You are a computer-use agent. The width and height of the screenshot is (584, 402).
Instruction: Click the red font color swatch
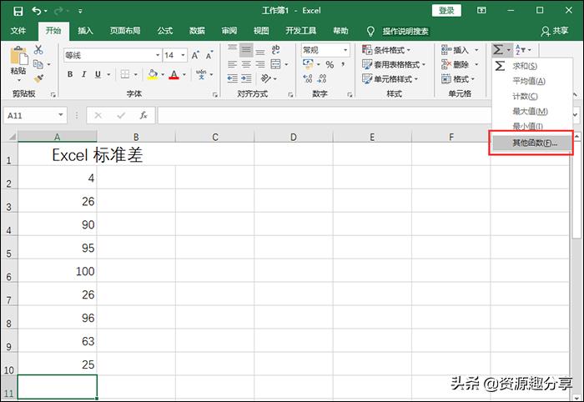point(174,75)
